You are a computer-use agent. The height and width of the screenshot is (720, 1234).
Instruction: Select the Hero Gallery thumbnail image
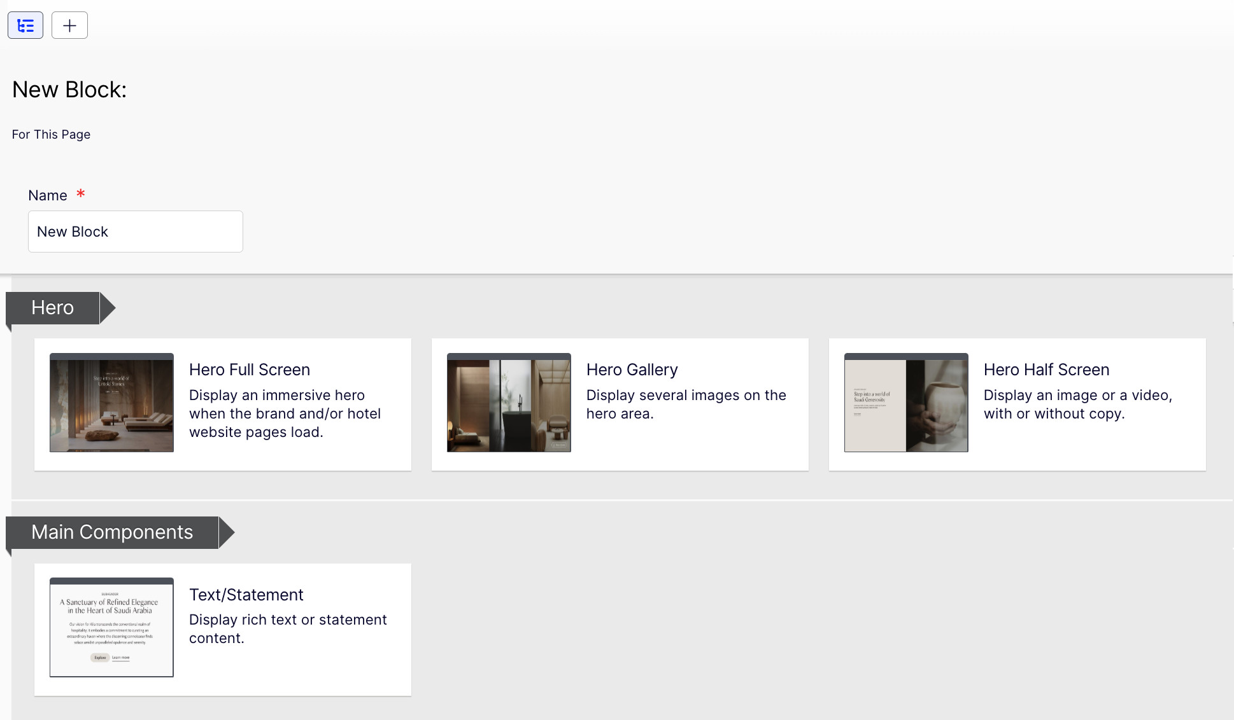point(509,403)
